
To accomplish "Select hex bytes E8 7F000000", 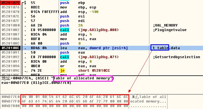I will [x=43, y=57].
